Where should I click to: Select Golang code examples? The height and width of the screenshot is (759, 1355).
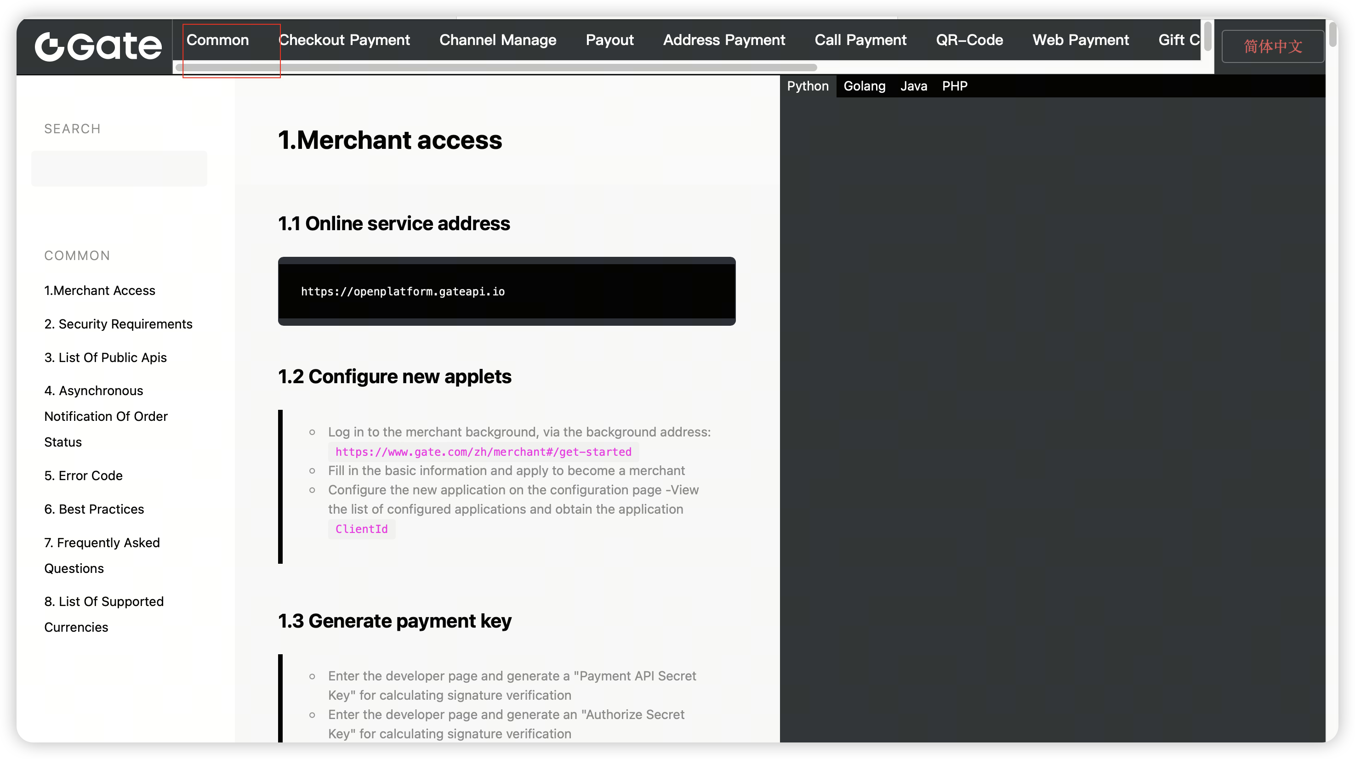864,85
